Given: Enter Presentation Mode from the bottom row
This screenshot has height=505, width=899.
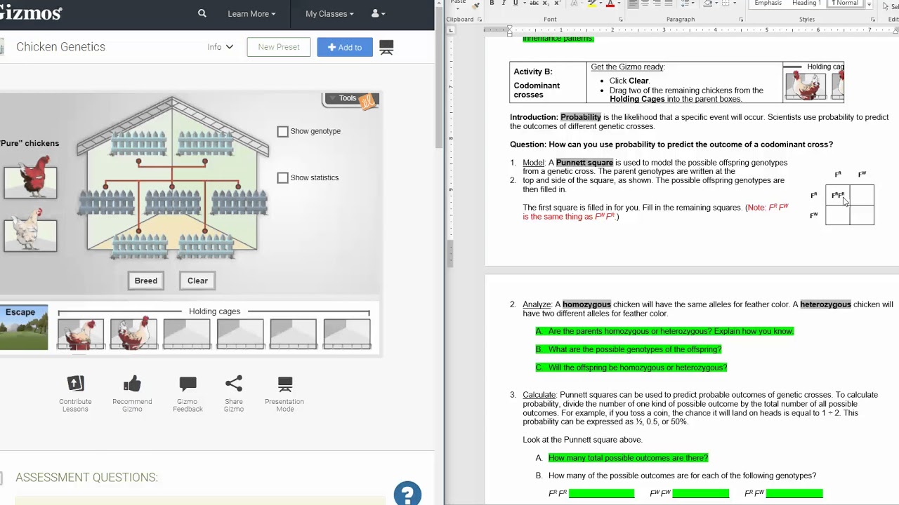Looking at the screenshot, I should [284, 384].
